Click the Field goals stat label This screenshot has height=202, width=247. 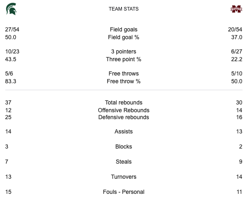(123, 29)
